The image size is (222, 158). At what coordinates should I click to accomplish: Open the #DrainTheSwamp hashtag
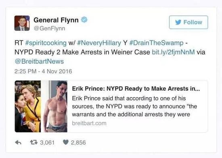click(156, 43)
